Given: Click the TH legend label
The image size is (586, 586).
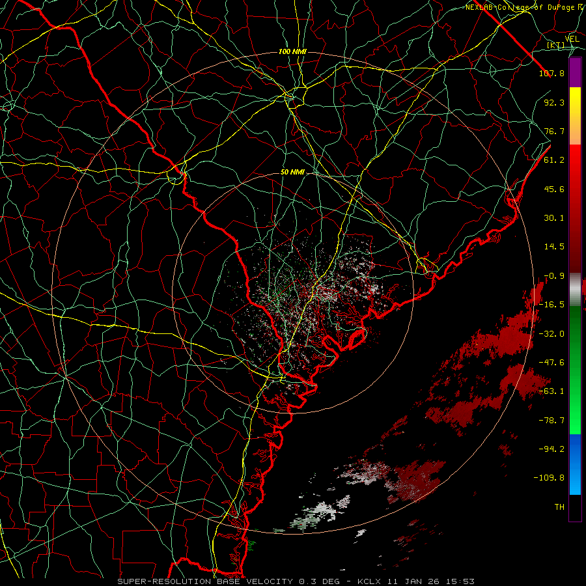Looking at the screenshot, I should [x=559, y=507].
